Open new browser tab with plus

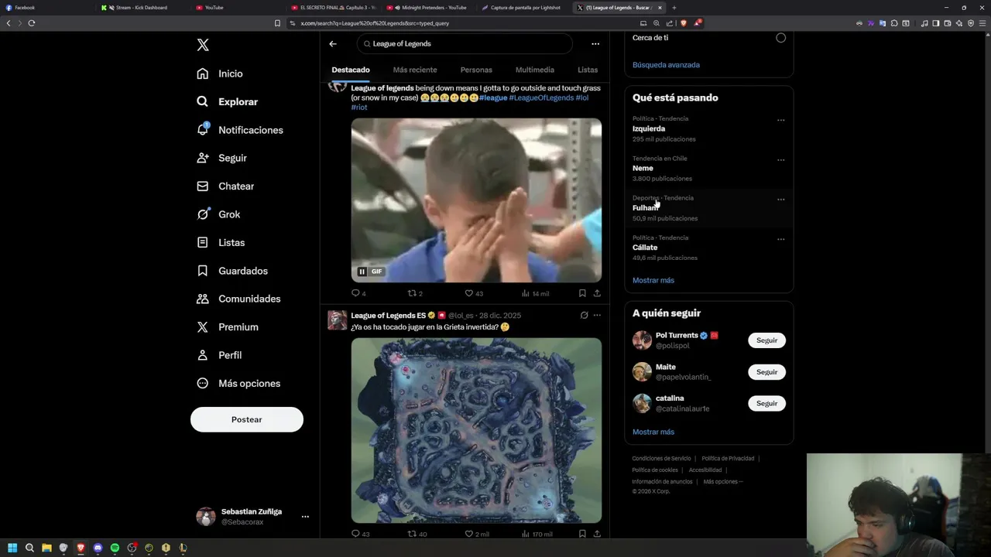point(674,8)
